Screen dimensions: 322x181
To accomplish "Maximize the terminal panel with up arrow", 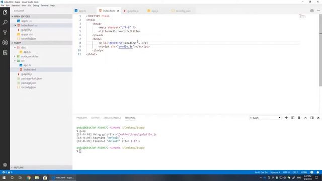I will tap(305, 118).
